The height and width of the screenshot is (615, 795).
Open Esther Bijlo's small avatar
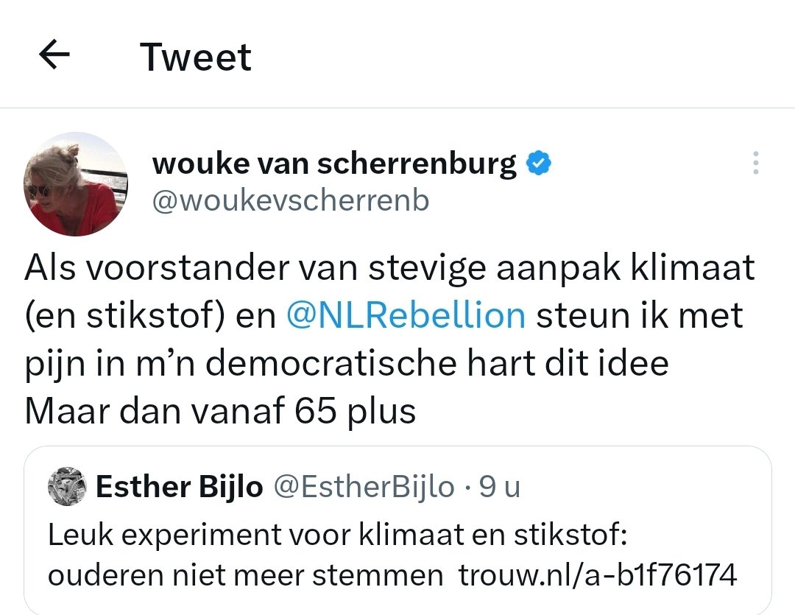click(68, 486)
